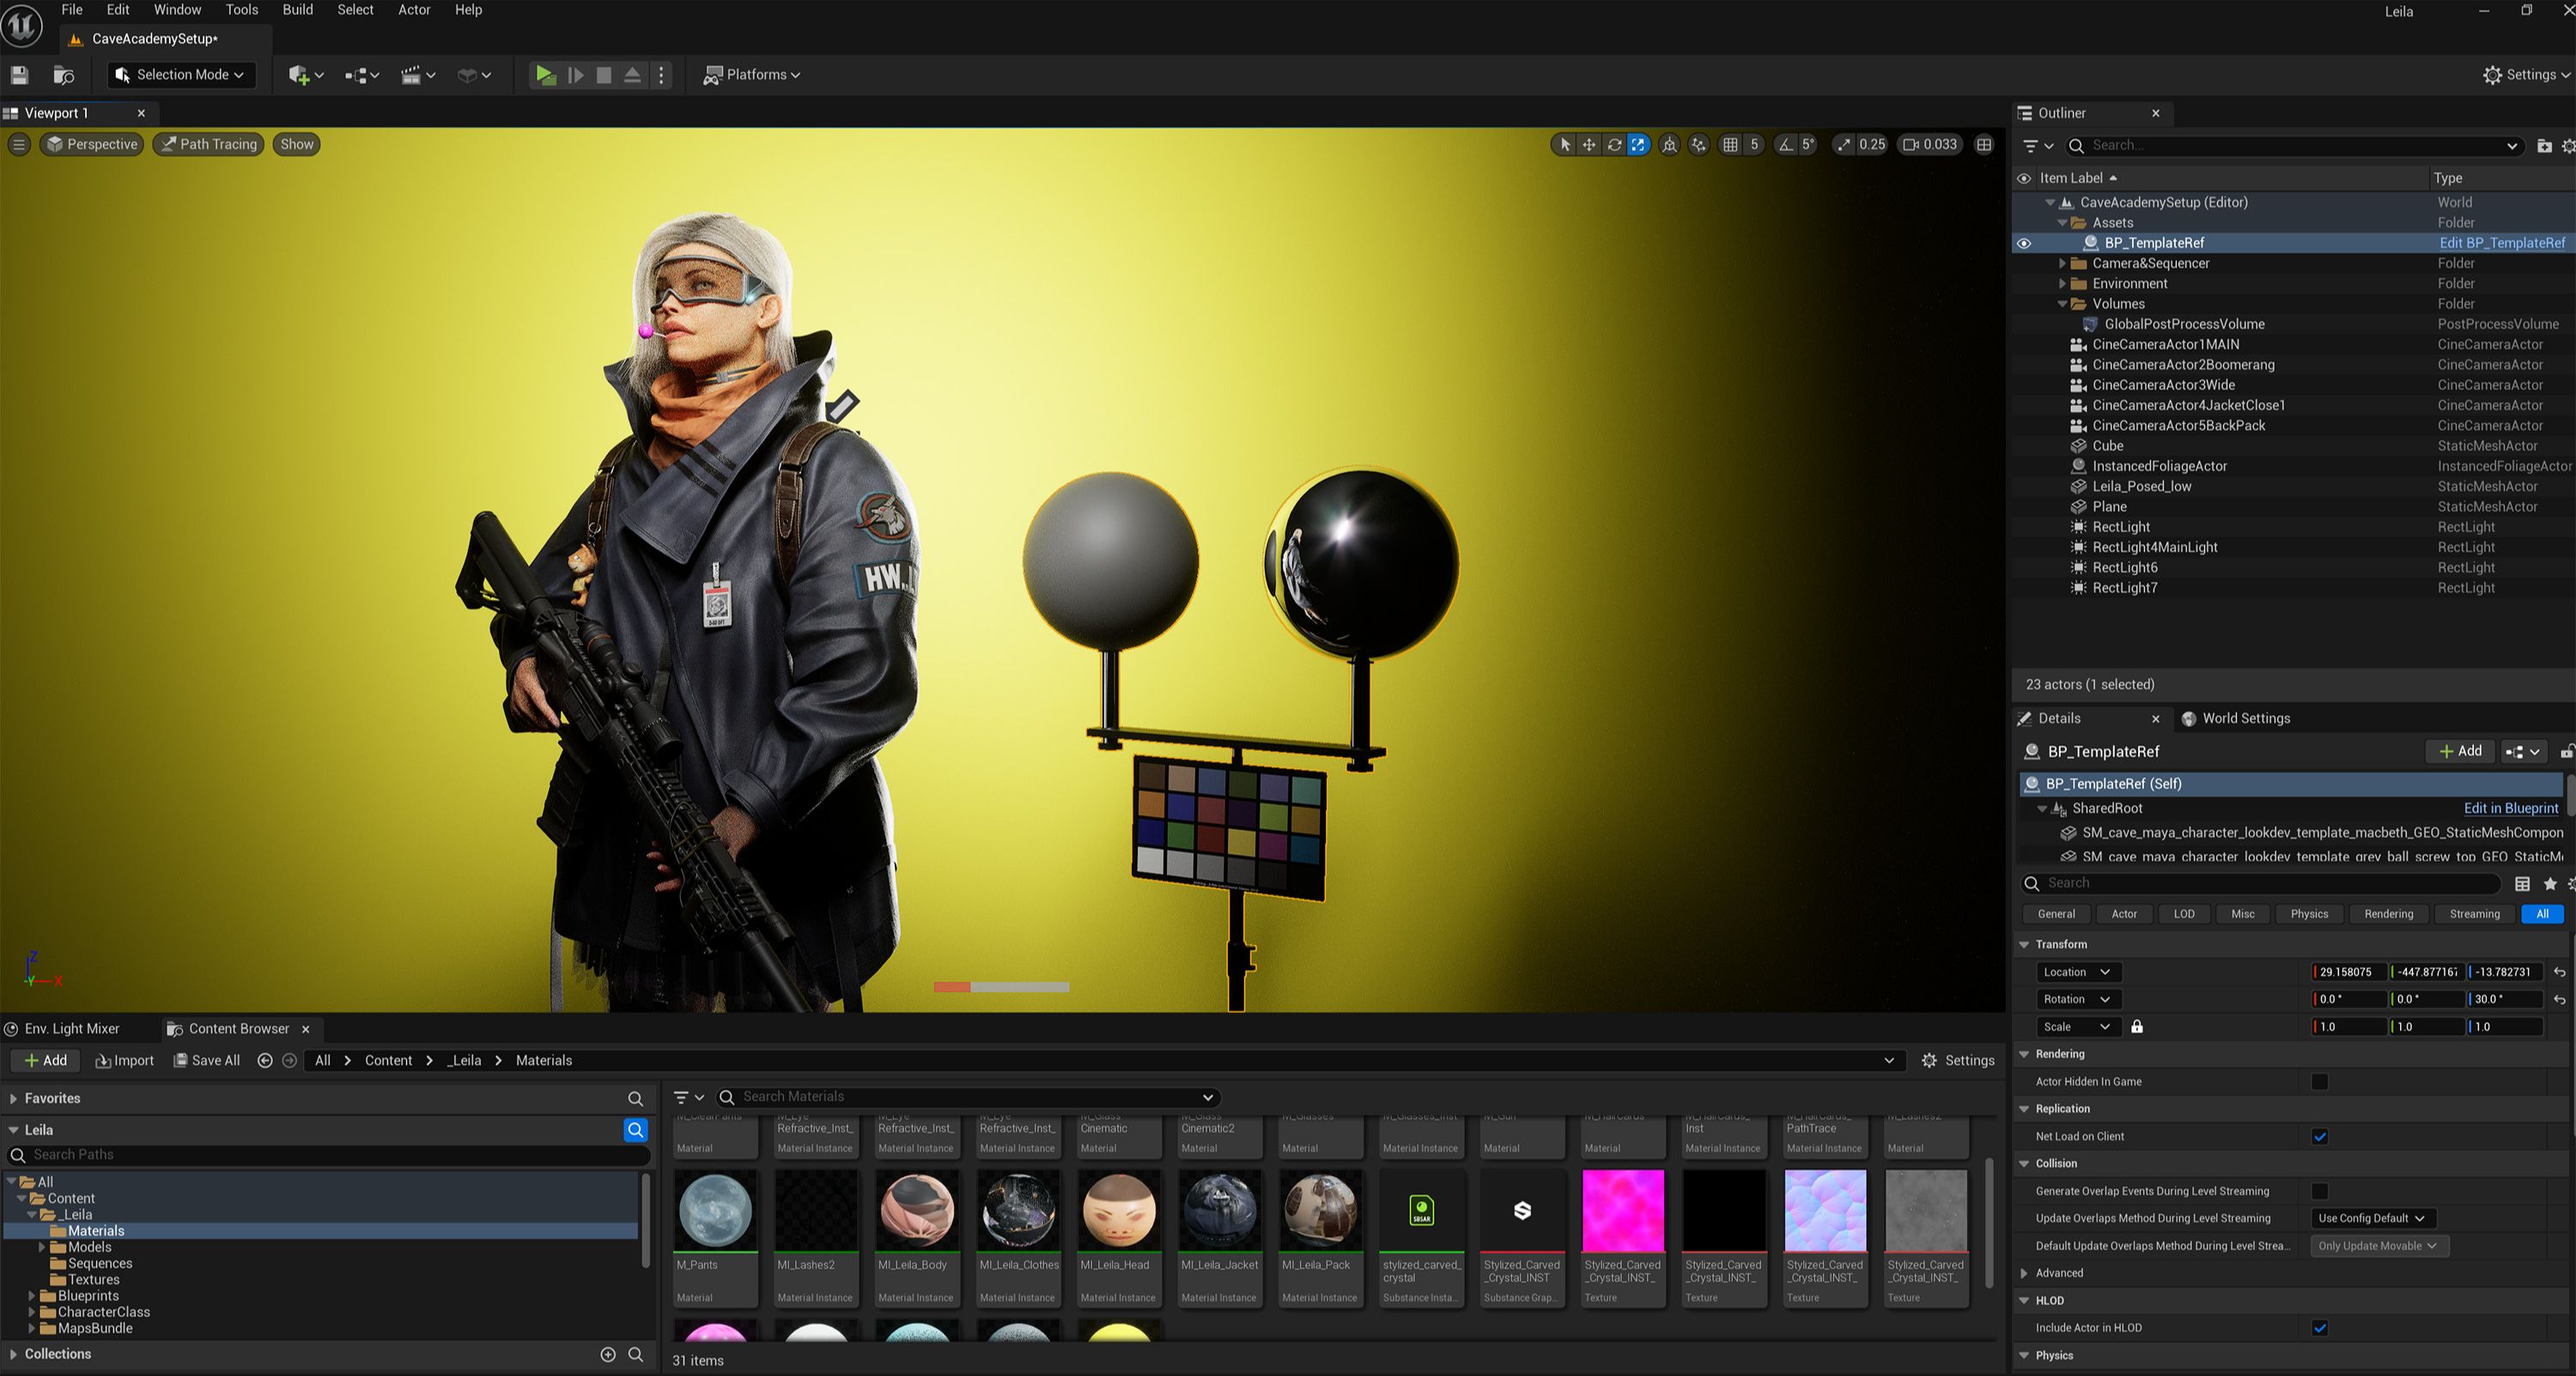Click the Play in Editor button
This screenshot has height=1376, width=2576.
pos(545,75)
